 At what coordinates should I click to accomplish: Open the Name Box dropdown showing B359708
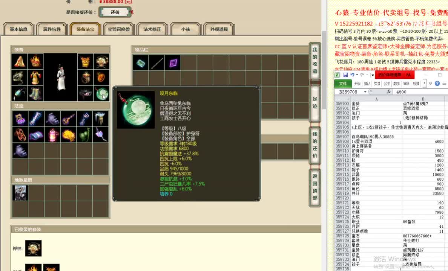tap(365, 91)
